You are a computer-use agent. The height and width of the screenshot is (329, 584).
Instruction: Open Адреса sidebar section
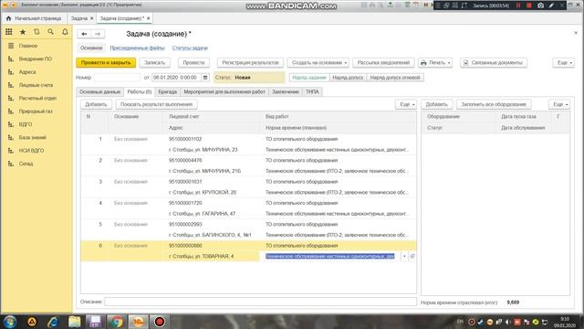point(27,71)
